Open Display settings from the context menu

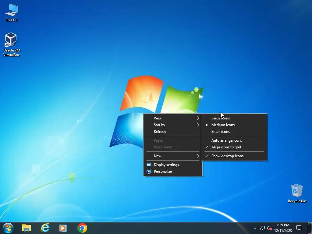173,165
